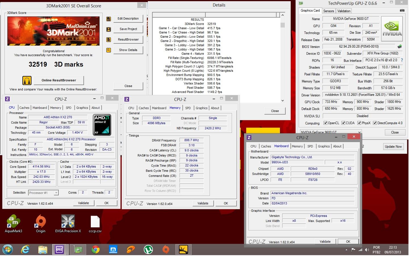The height and width of the screenshot is (256, 409).
Task: Open About tab in CPU-Z processor window
Action: click(96, 108)
